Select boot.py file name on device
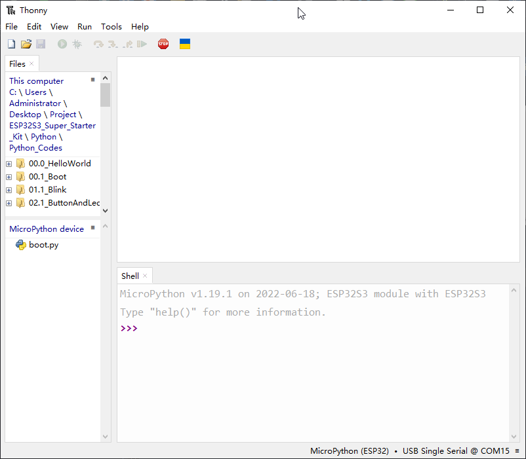 coord(43,245)
